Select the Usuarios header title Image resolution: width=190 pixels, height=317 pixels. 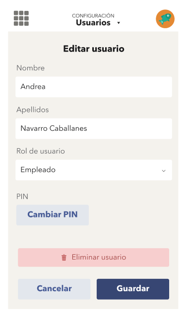coord(93,23)
